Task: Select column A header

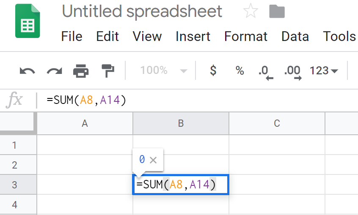Action: pos(85,123)
